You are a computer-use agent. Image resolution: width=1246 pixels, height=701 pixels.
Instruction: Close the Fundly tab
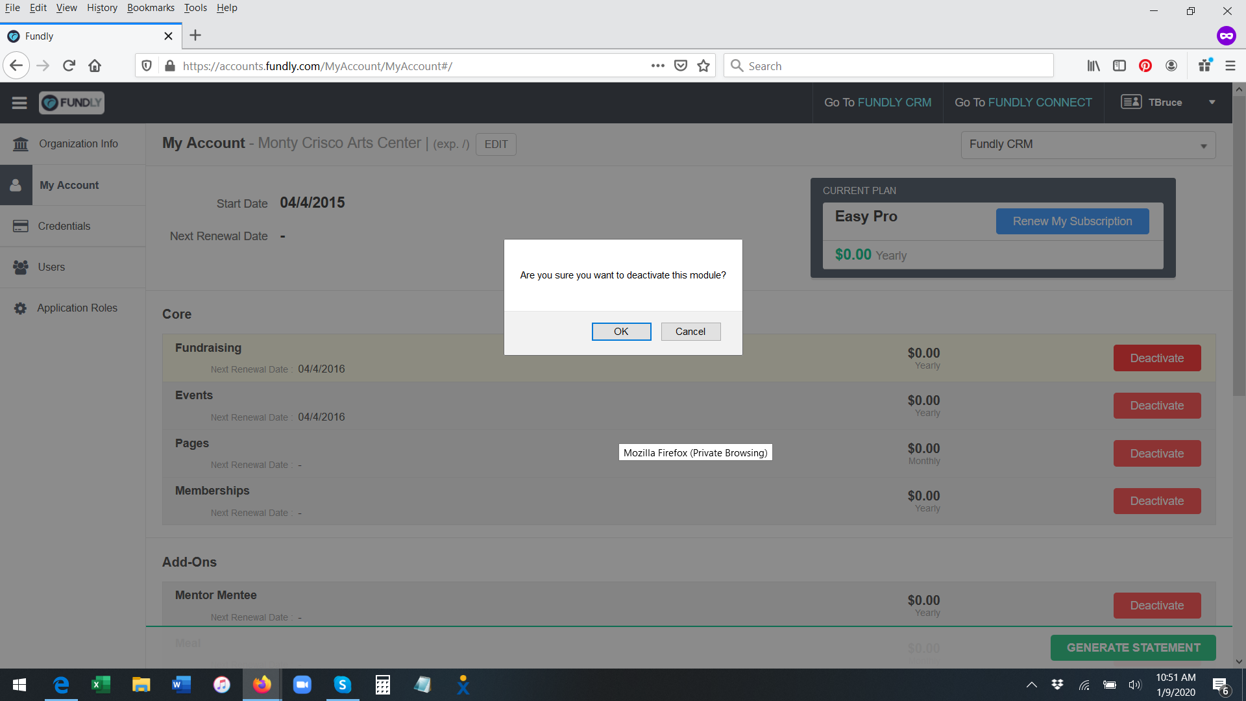(168, 36)
